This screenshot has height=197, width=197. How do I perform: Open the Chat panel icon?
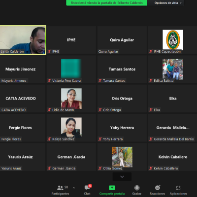tap(87, 188)
